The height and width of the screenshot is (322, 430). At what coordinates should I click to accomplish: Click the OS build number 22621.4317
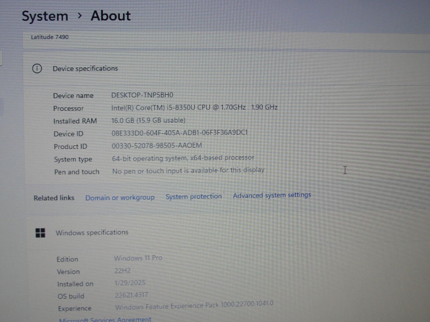point(131,295)
